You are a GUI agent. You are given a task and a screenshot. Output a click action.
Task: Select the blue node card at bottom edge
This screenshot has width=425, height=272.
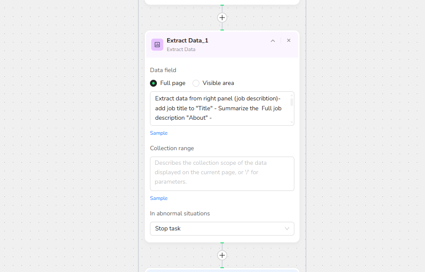pos(222,270)
